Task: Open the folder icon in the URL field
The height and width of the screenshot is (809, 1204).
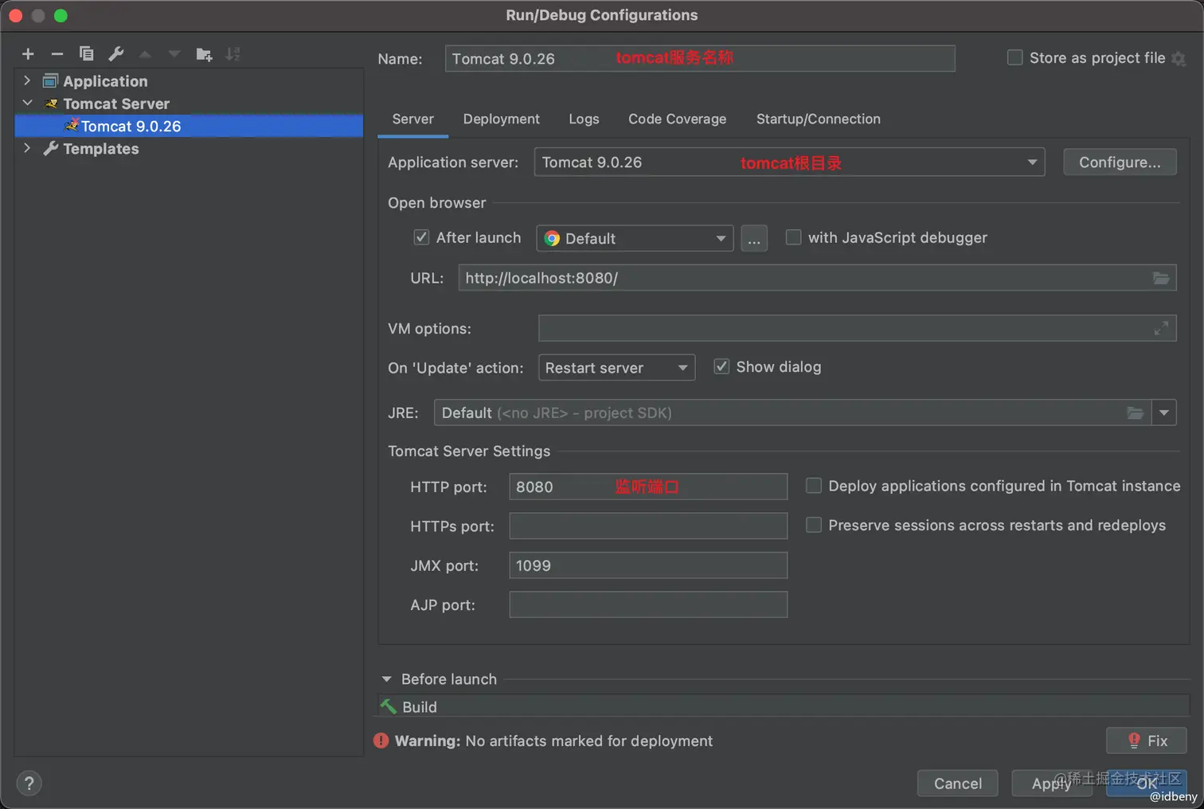Action: pyautogui.click(x=1161, y=278)
